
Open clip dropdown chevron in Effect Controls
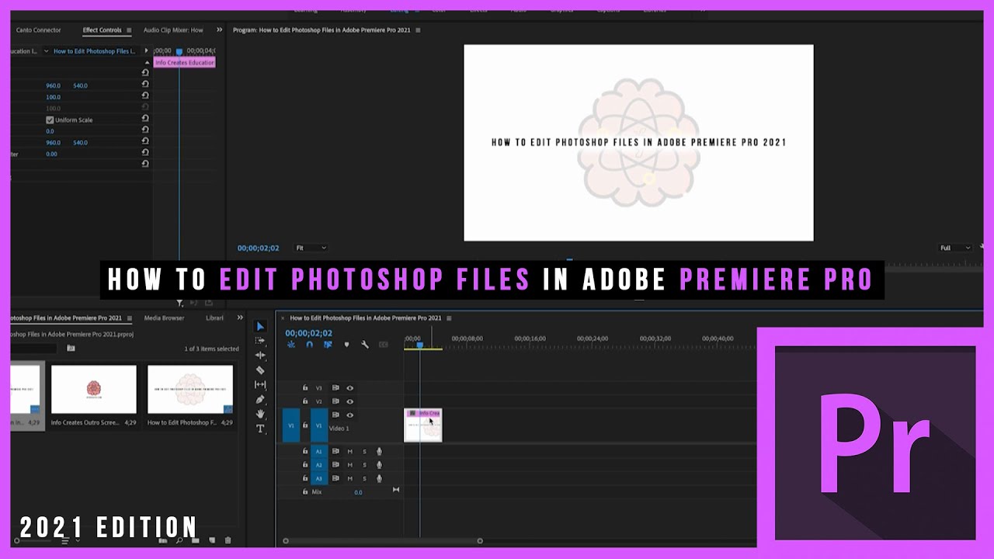point(46,51)
